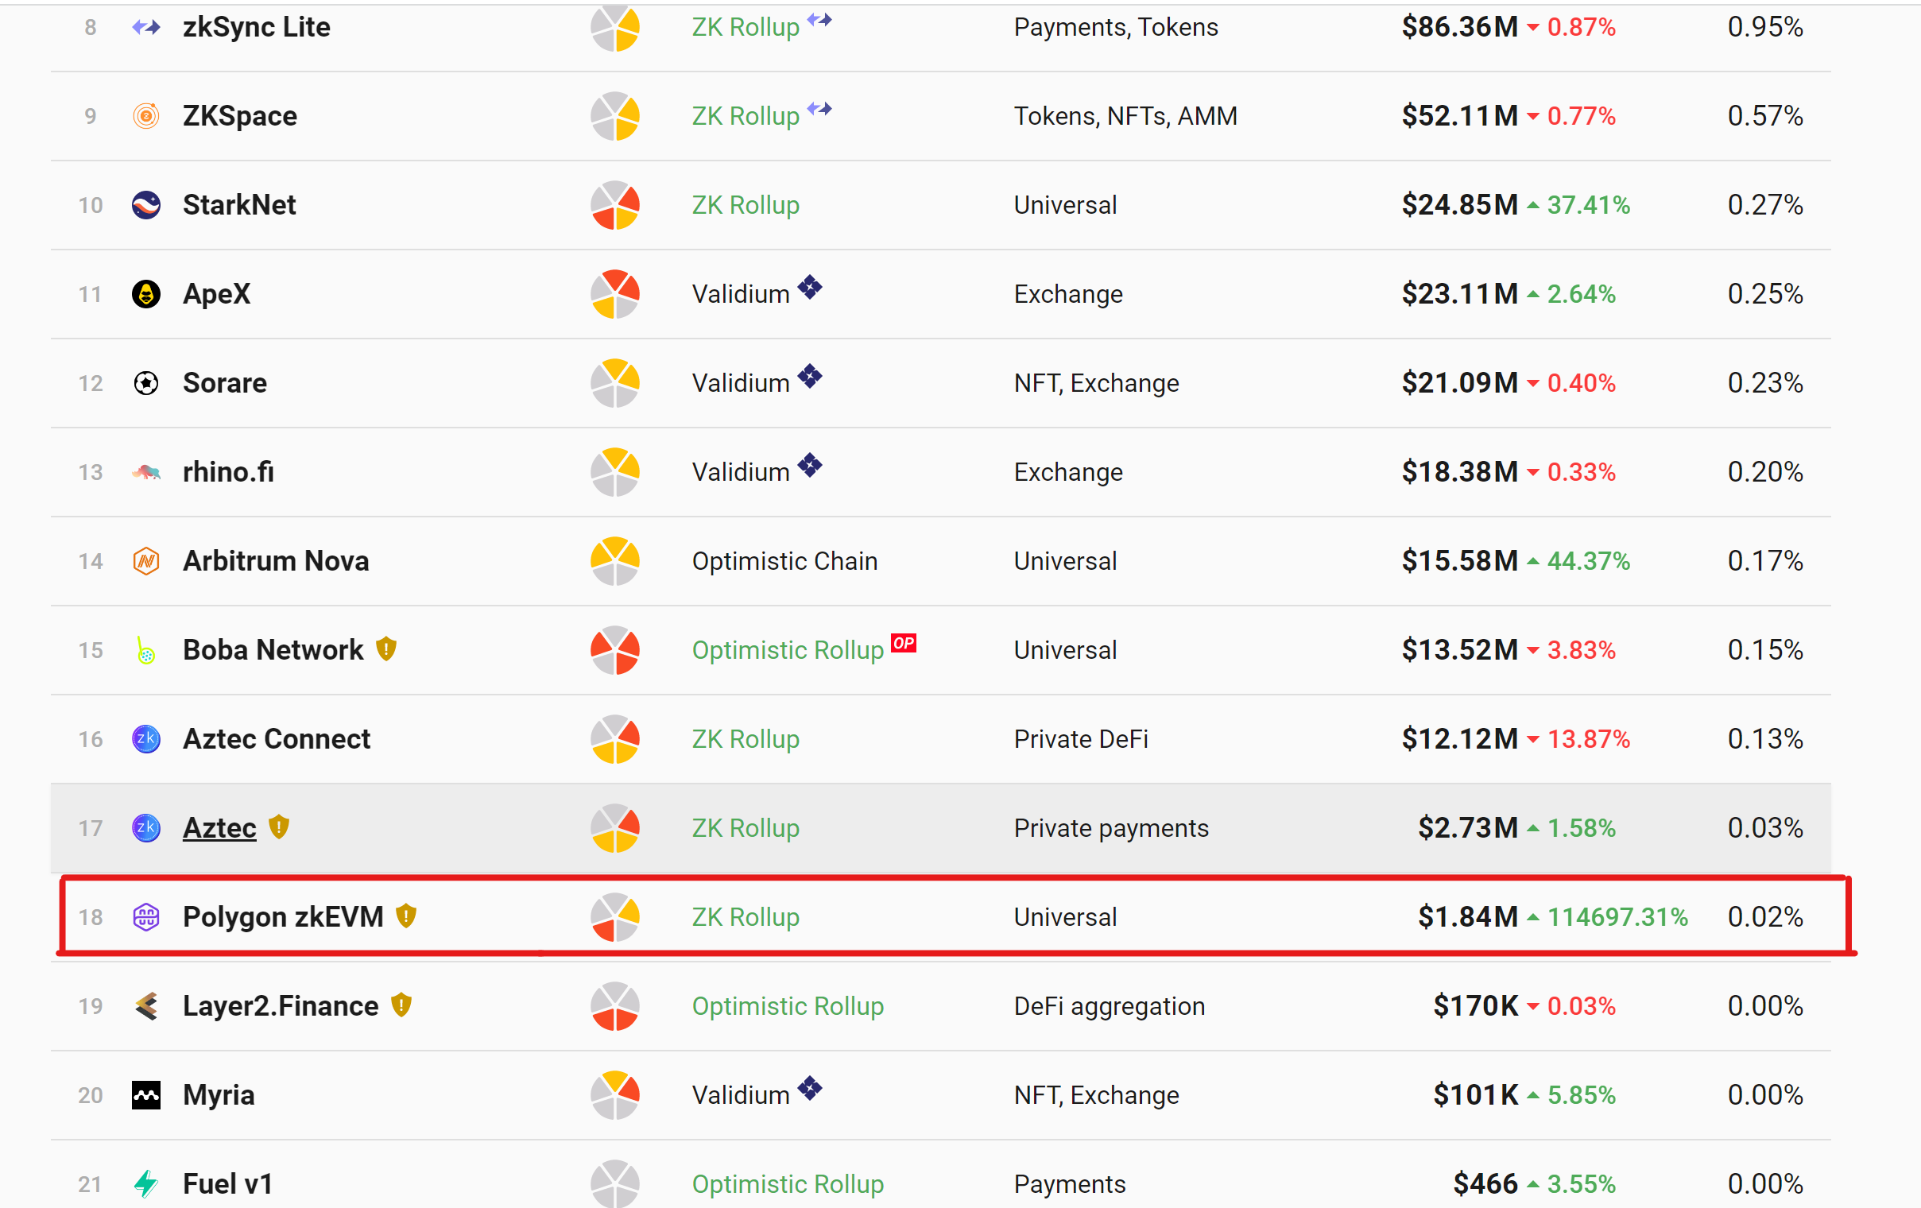Click the Tokens, NFTs, AMM purpose text
This screenshot has width=1921, height=1208.
click(x=1125, y=117)
